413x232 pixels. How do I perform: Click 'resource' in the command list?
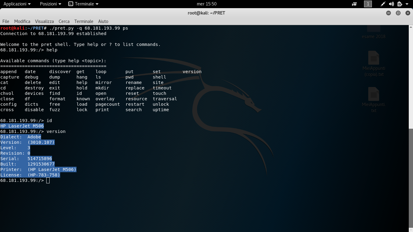(136, 99)
